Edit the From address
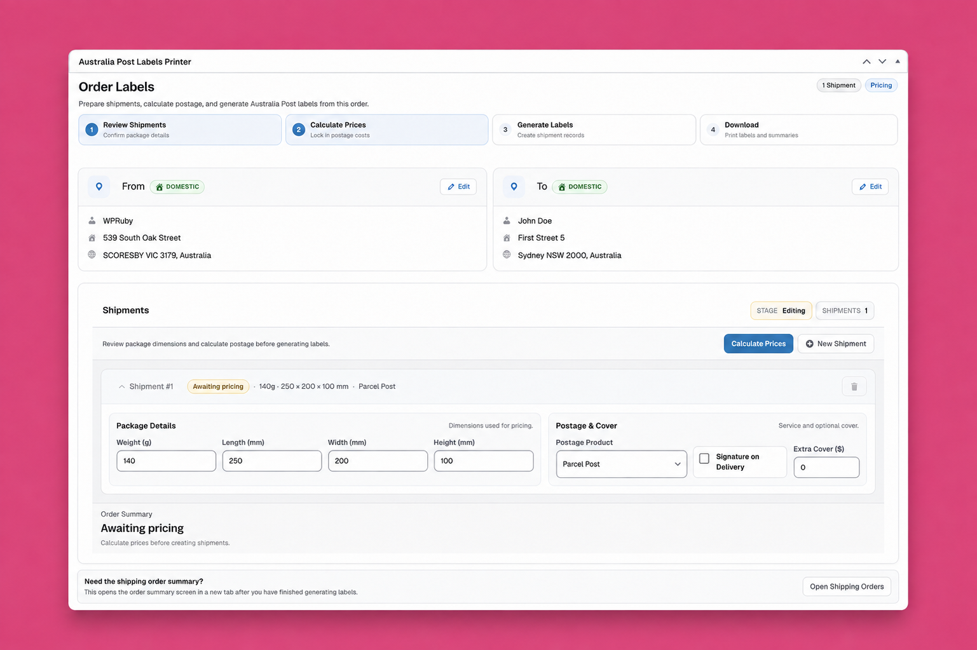 pyautogui.click(x=458, y=187)
